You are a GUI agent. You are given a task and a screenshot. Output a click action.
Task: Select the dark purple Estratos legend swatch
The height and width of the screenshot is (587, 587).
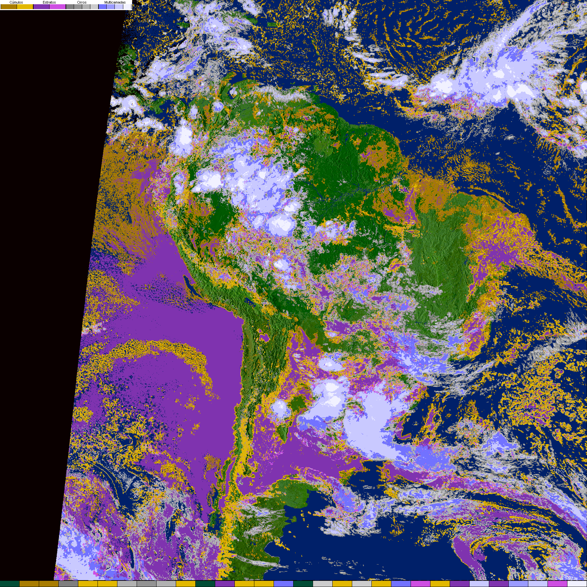tap(41, 7)
